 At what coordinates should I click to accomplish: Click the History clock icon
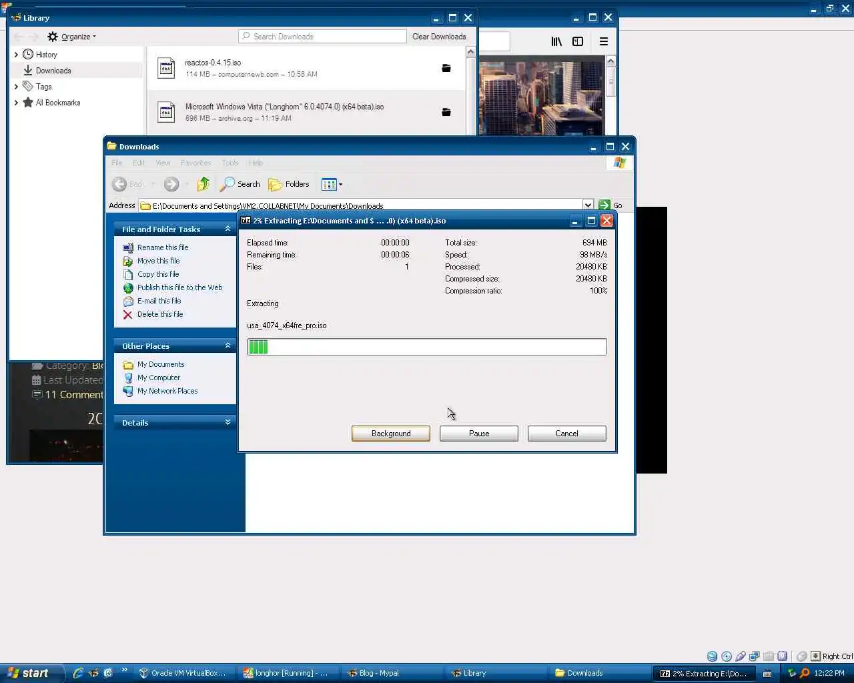(x=28, y=55)
